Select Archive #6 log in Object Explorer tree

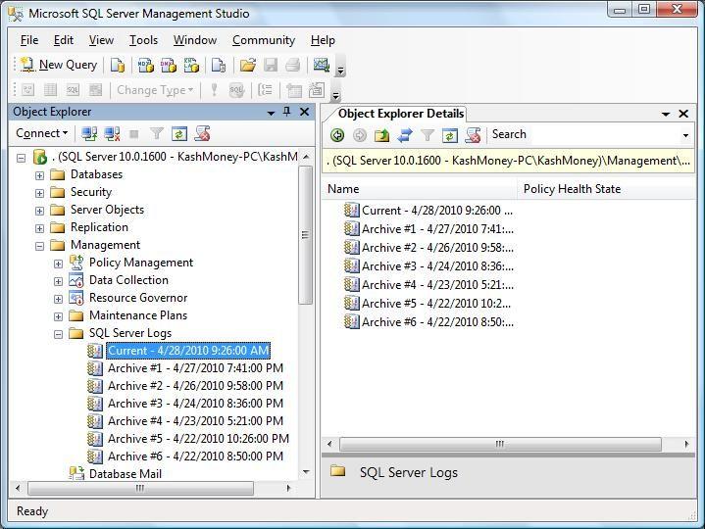click(195, 457)
